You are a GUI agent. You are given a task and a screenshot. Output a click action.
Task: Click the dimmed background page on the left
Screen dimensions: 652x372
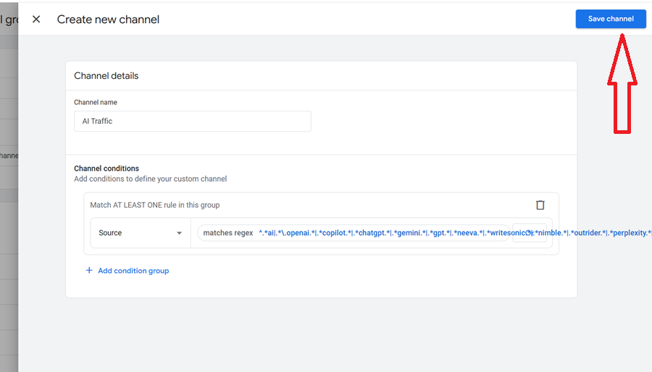pyautogui.click(x=9, y=217)
